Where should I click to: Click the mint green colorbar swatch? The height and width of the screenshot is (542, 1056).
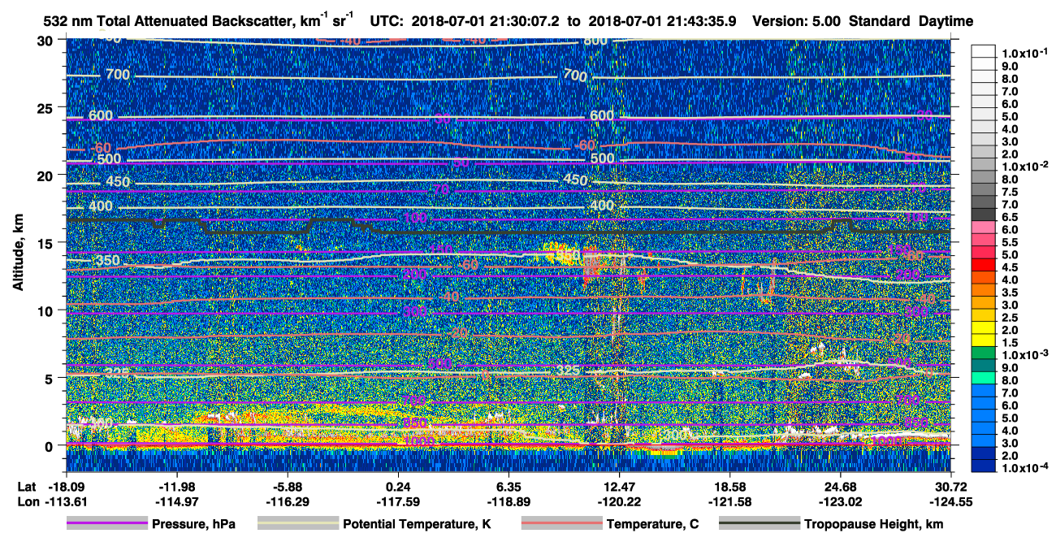[985, 377]
